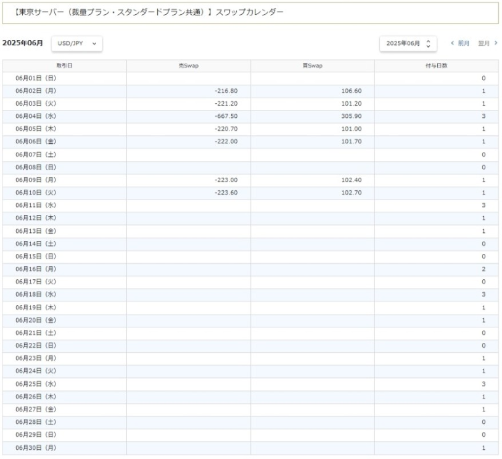Click the sell swap value -667.50
The height and width of the screenshot is (459, 502).
tap(226, 116)
